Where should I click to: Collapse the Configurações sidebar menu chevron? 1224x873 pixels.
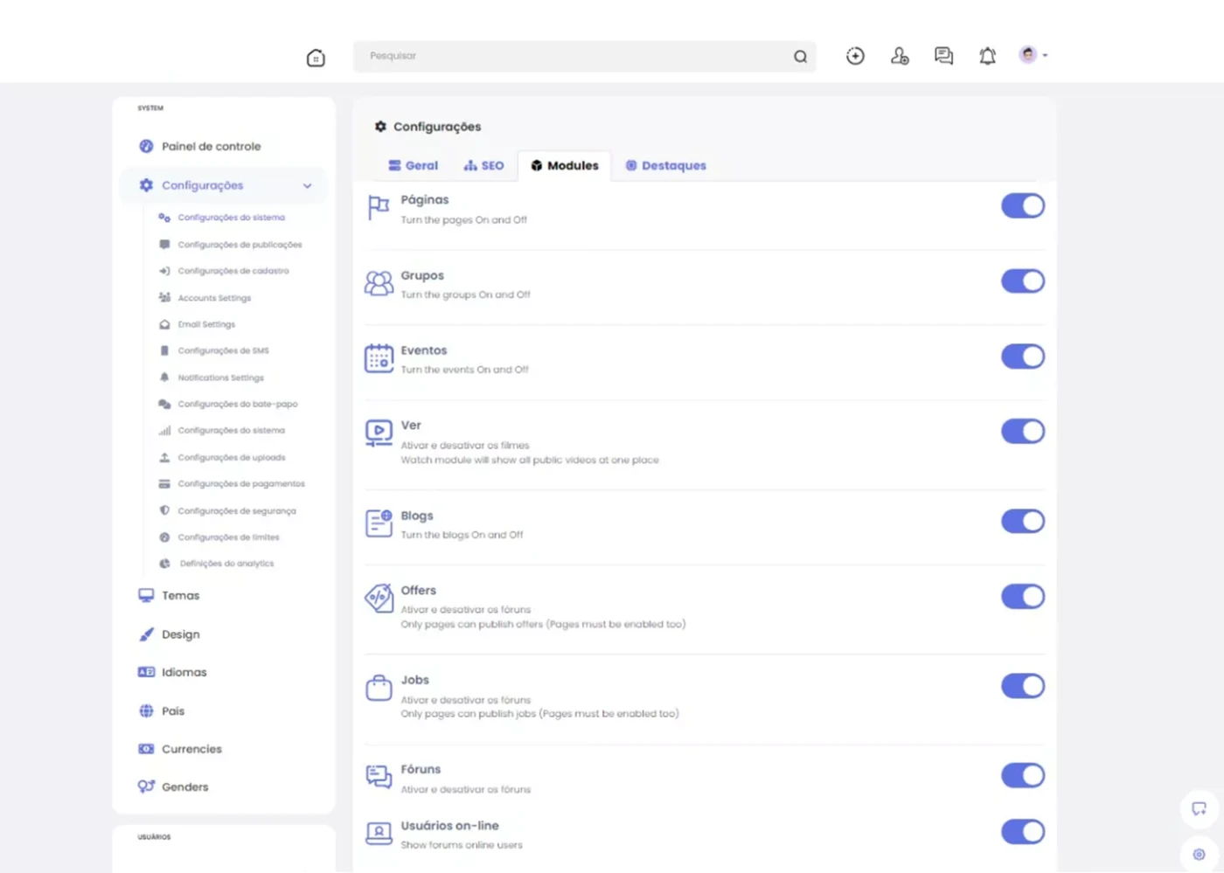(307, 185)
